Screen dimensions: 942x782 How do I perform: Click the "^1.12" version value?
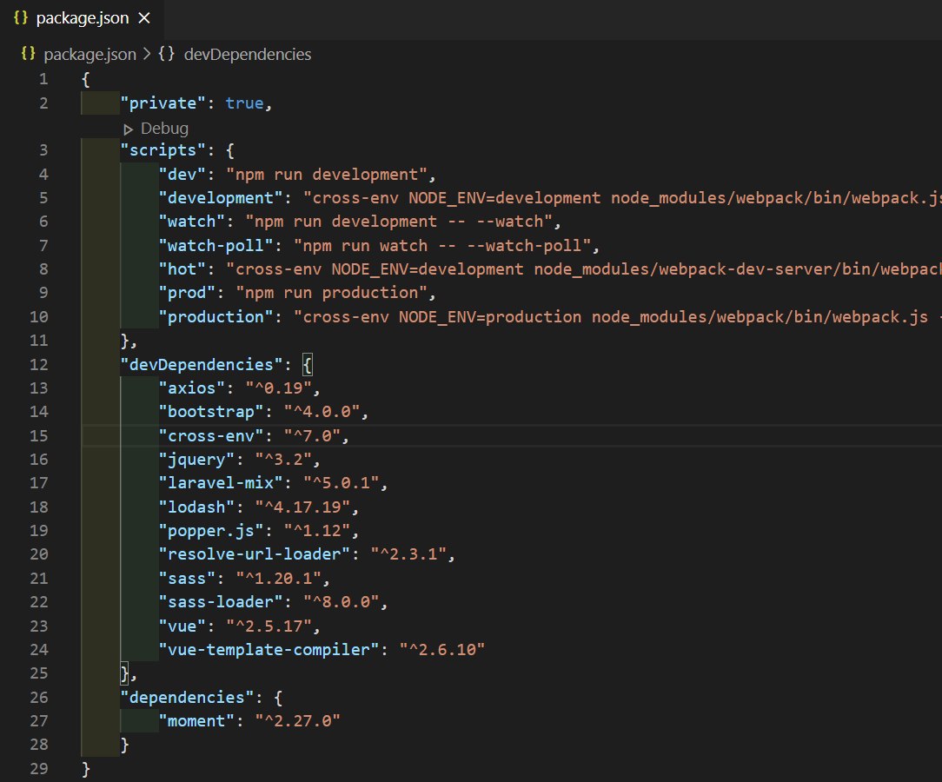317,531
